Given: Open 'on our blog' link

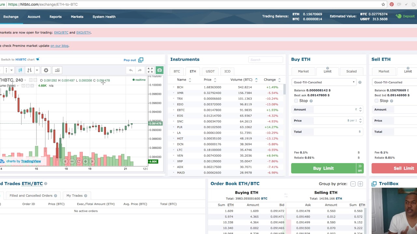Looking at the screenshot, I should pos(59,46).
